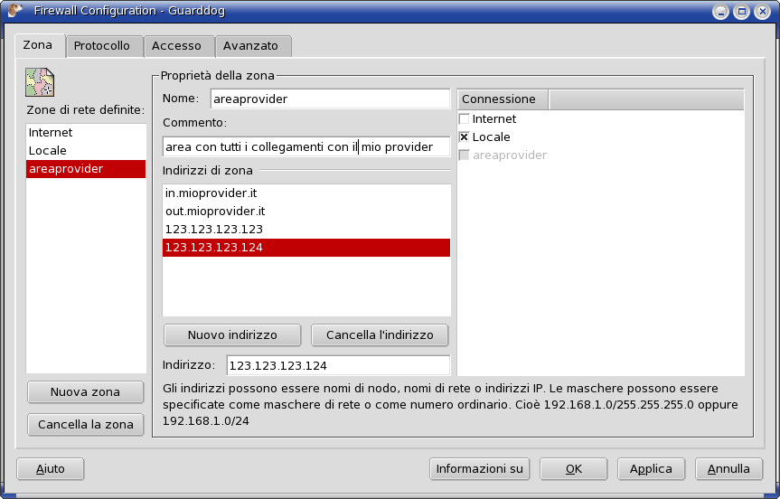Switch to the Protocollo tab
The height and width of the screenshot is (499, 780).
click(x=102, y=46)
